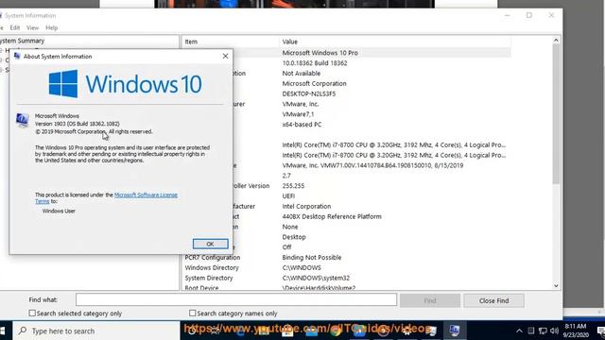
Task: Open the volume tray icon
Action: (x=555, y=331)
